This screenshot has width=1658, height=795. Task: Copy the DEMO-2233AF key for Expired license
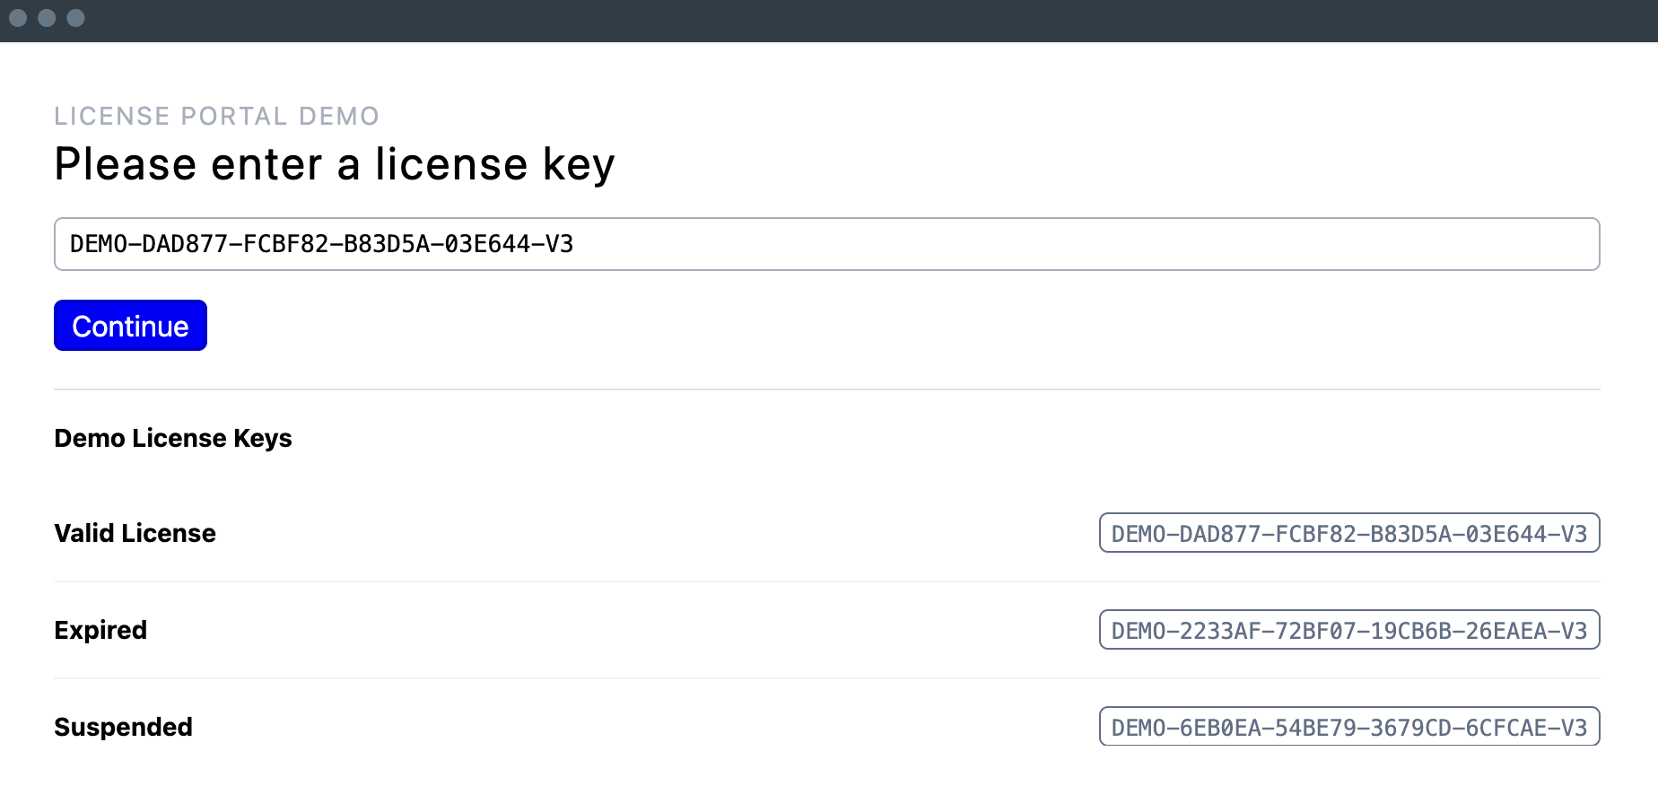(x=1349, y=630)
